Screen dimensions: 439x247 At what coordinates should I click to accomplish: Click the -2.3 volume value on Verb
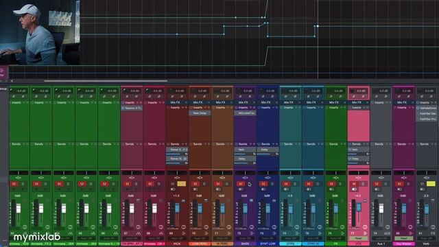click(x=426, y=196)
